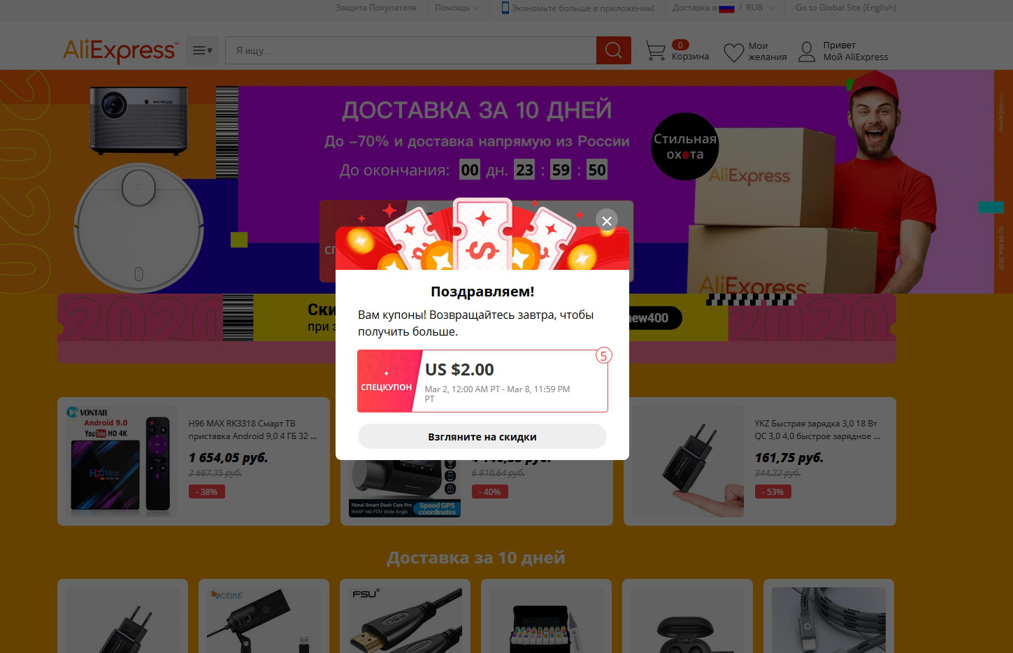Click the orange search magnifier button
Image resolution: width=1013 pixels, height=653 pixels.
click(x=613, y=50)
